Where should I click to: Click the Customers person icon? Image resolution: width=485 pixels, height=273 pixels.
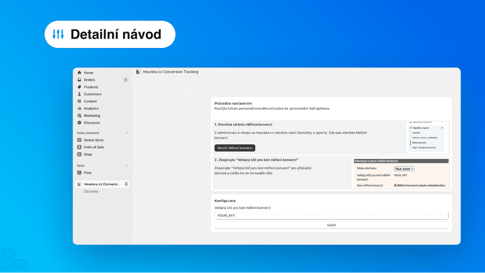tap(80, 94)
